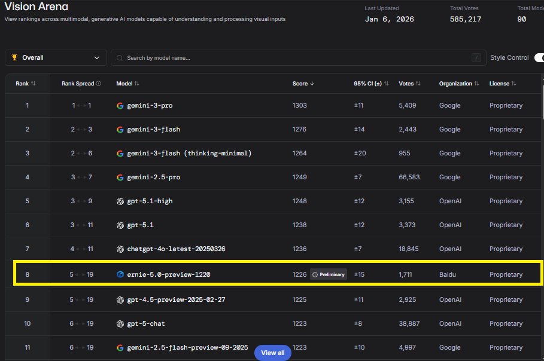The image size is (544, 361).
Task: Open the gpt-4.5-preview-2025-02-27 model link
Action: (x=177, y=299)
